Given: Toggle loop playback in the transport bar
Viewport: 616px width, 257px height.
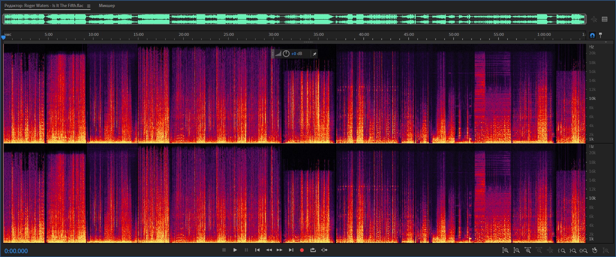Looking at the screenshot, I should pyautogui.click(x=313, y=250).
